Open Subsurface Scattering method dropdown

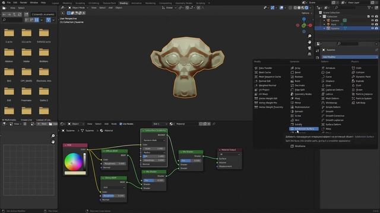(154, 140)
